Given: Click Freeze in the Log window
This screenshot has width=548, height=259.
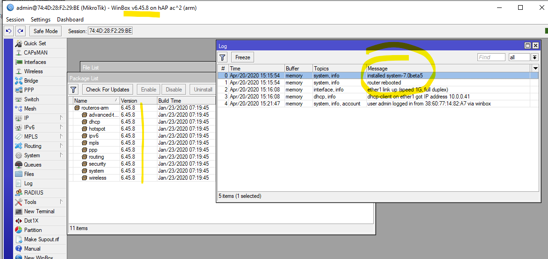Looking at the screenshot, I should pos(242,57).
